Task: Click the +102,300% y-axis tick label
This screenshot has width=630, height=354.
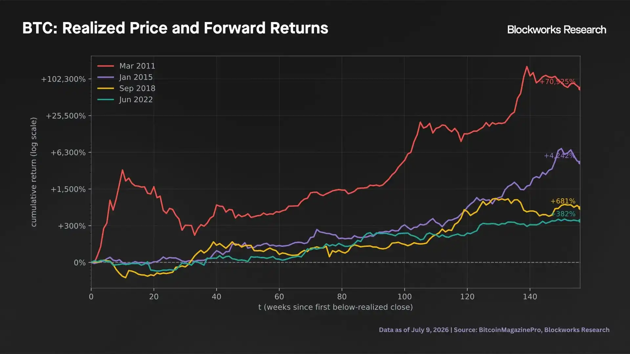Action: coord(63,79)
